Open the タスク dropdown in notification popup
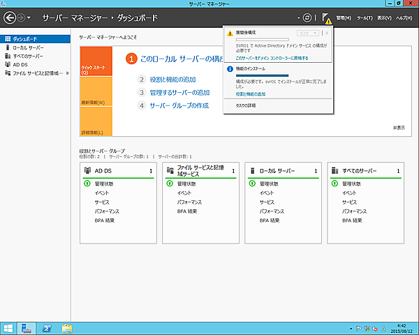 click(308, 33)
